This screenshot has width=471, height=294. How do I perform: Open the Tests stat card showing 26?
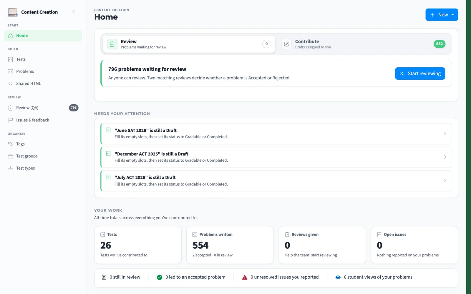click(138, 245)
